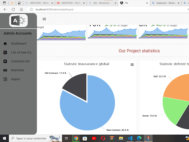Switch to OBSSTUDO - YouTube tab
Viewport: 189px width, 142px height.
click(71, 3)
